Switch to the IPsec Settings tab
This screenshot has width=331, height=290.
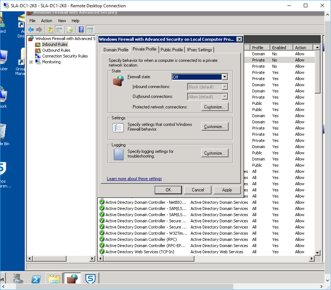199,50
